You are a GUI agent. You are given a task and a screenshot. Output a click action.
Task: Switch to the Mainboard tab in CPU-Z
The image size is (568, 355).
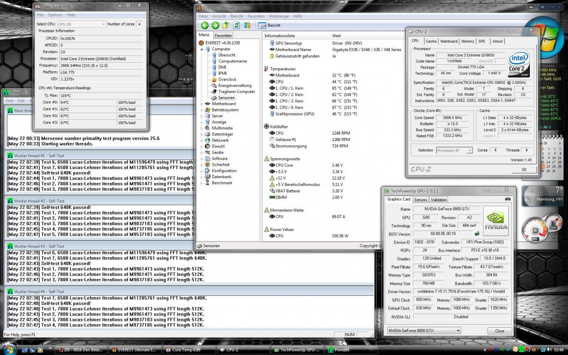coord(448,41)
